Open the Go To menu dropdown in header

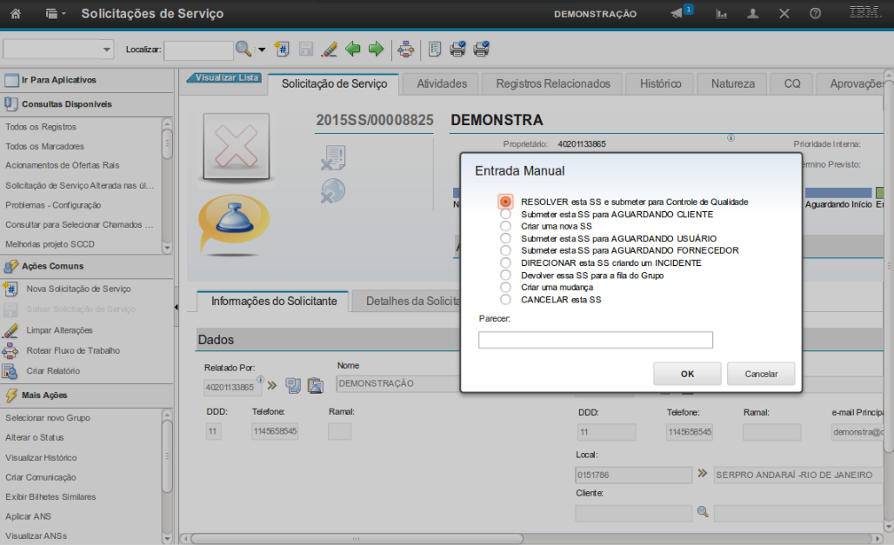point(56,14)
